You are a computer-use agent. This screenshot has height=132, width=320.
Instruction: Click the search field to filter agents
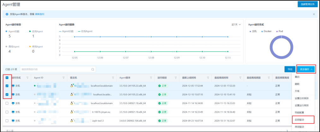click(55, 69)
